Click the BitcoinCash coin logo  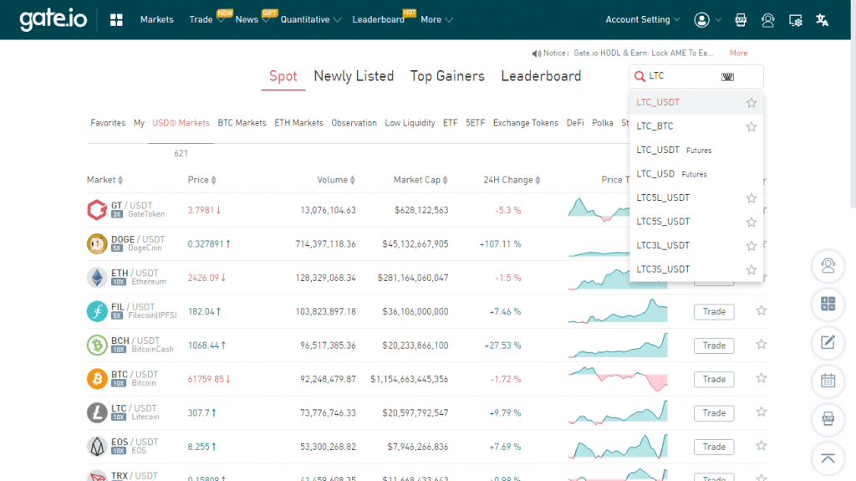point(97,345)
